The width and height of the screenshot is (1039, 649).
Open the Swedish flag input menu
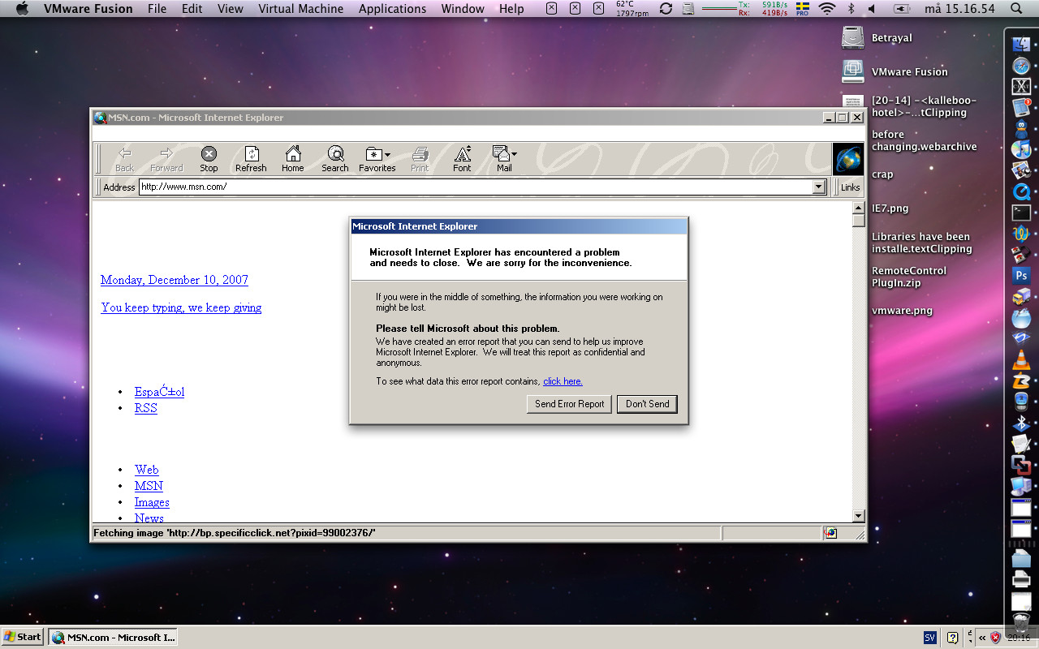[x=803, y=9]
